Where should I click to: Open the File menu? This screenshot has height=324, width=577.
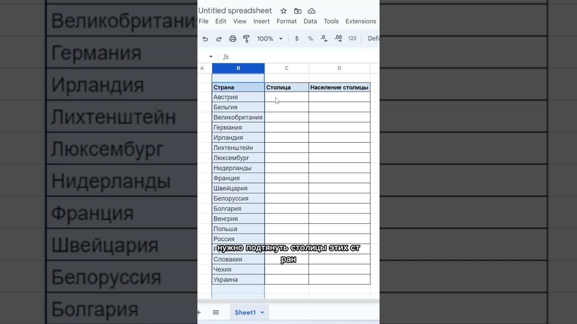(203, 21)
